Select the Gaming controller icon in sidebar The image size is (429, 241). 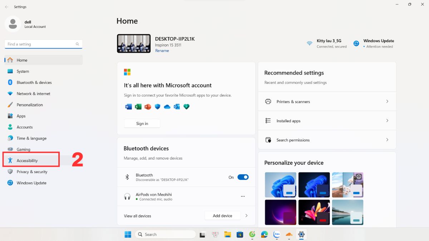[x=10, y=149]
